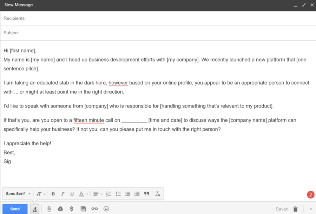Insert a hyperlink

click(94, 208)
